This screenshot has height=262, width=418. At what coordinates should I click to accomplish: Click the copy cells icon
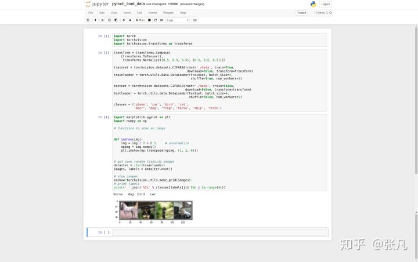[109, 20]
